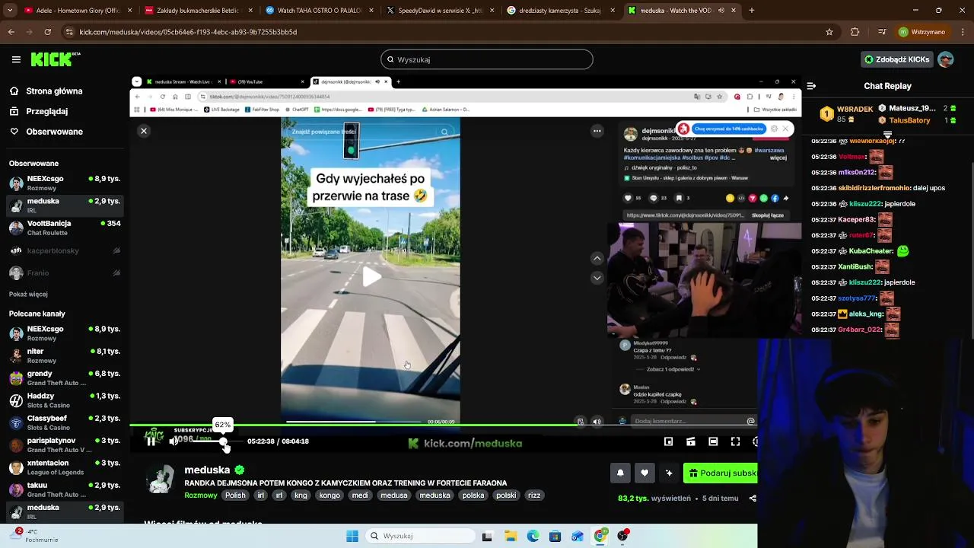Open Microsoft Edge from taskbar
Image resolution: width=974 pixels, height=548 pixels.
coord(533,536)
